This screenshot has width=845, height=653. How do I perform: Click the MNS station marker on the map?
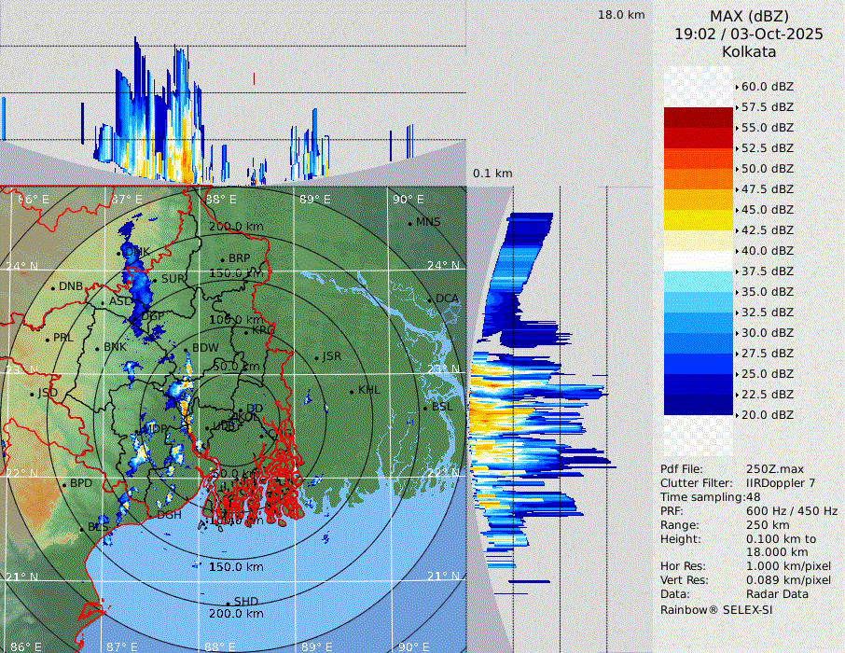click(x=410, y=223)
